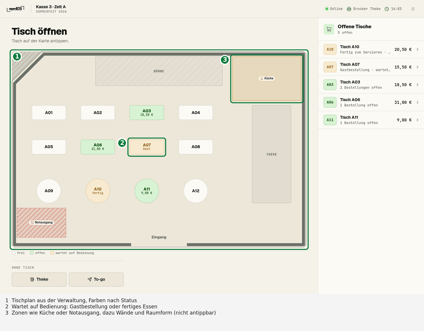Start a Theke order without table
The height and width of the screenshot is (331, 424).
click(x=39, y=280)
